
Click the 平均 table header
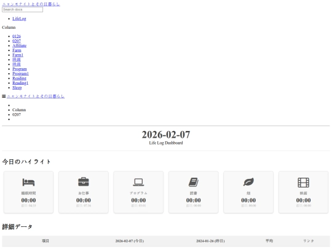[269, 241]
